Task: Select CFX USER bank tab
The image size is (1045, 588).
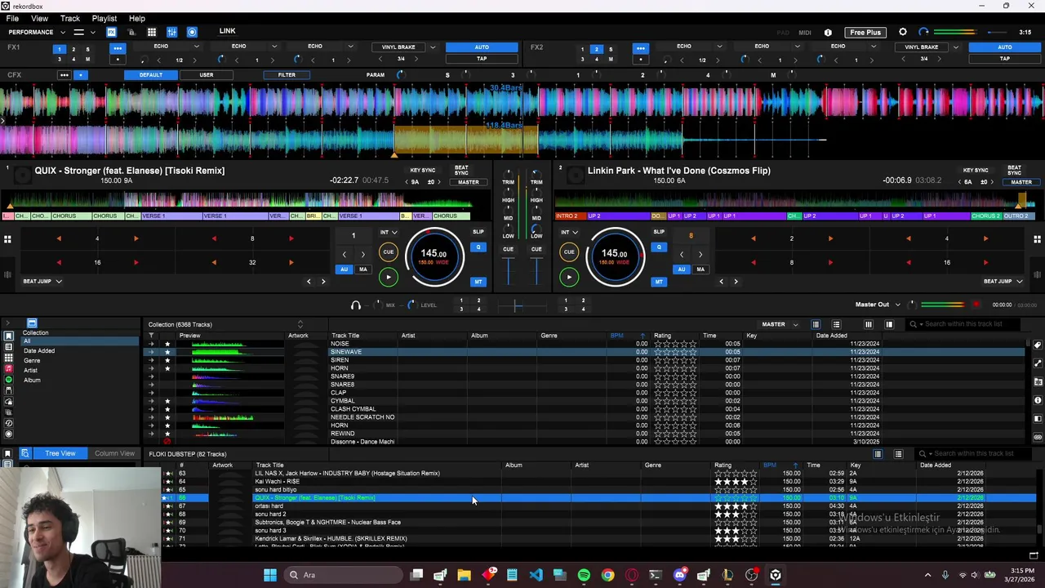Action: pyautogui.click(x=207, y=75)
